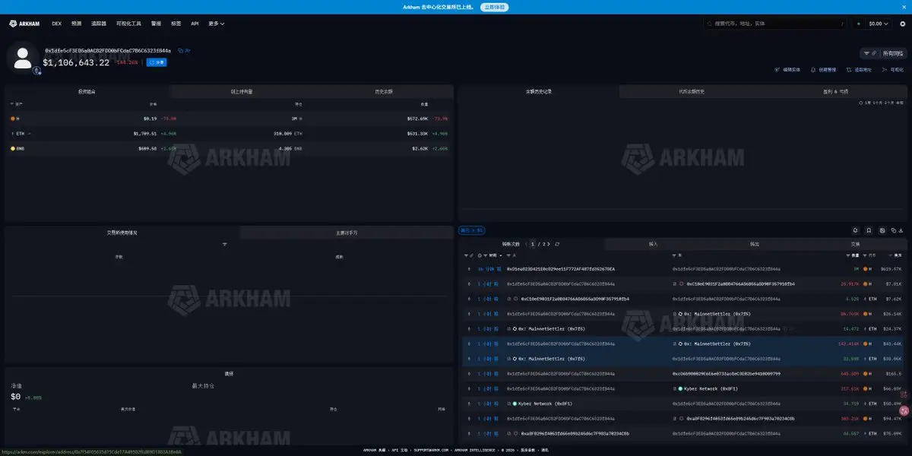Viewport: 912px width, 456px height.
Task: Open transaction link icon in the $94.47K row
Action: tap(468, 418)
